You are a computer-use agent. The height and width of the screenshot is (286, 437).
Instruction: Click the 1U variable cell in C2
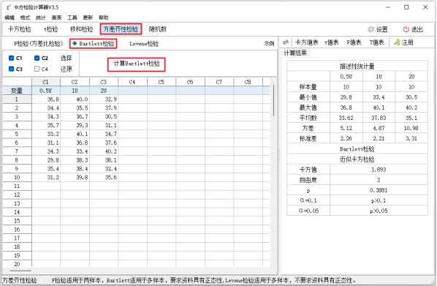click(x=75, y=91)
